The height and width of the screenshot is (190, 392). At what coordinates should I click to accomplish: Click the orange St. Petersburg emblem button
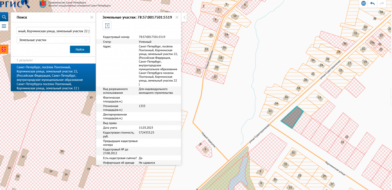[4, 49]
